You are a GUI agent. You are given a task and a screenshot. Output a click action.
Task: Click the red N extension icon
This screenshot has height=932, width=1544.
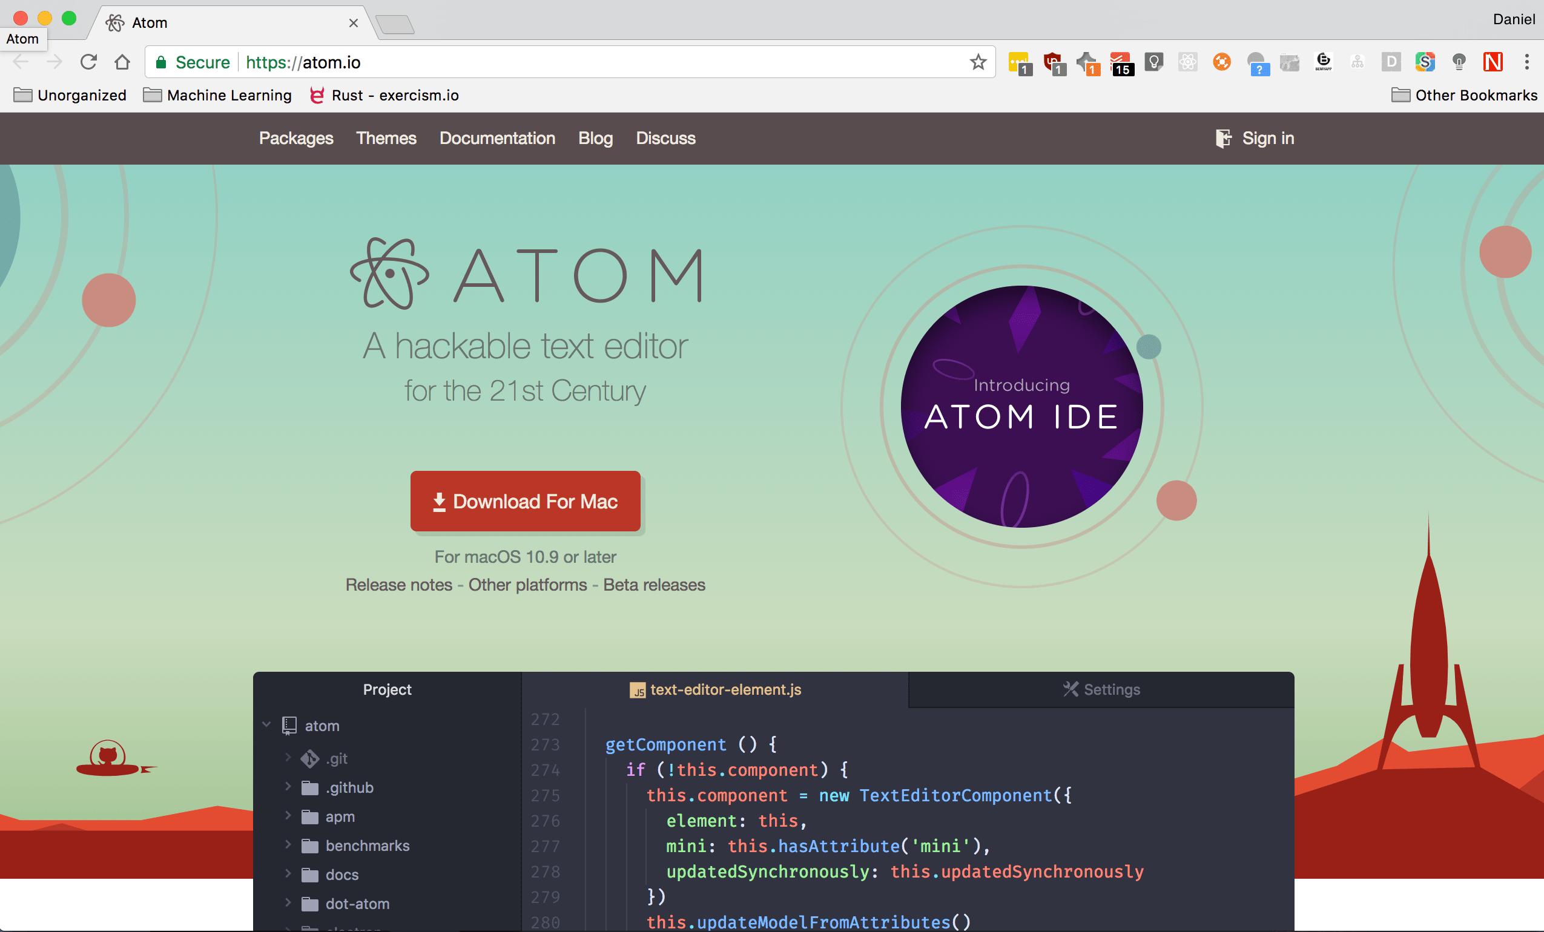(1493, 62)
